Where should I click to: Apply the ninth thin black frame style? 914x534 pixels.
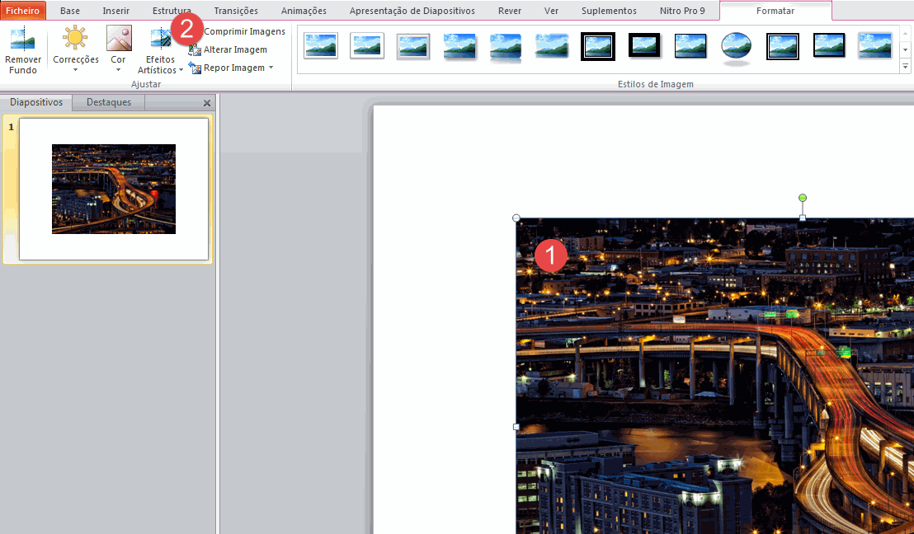click(690, 46)
